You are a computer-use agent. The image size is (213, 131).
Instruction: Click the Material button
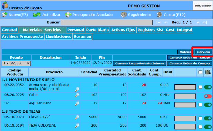[x=185, y=52]
